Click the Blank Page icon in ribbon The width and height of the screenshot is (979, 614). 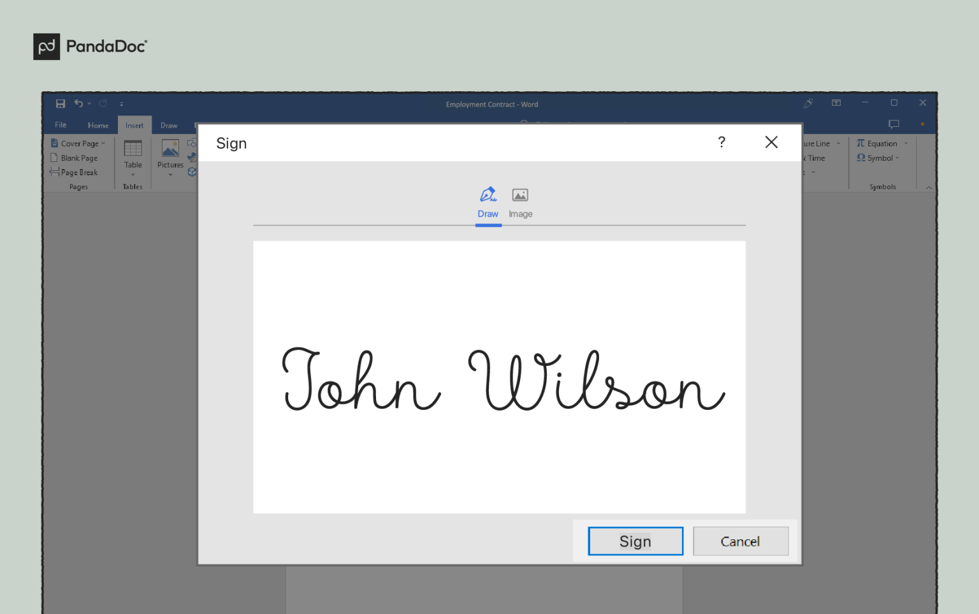pyautogui.click(x=54, y=157)
